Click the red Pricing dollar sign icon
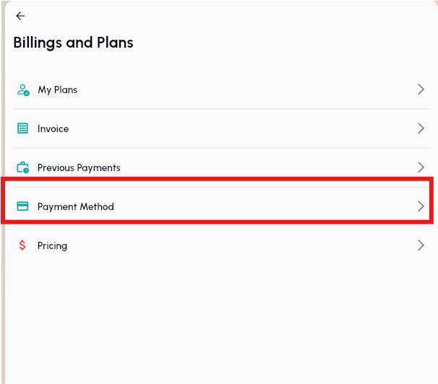Image resolution: width=438 pixels, height=384 pixels. (22, 245)
